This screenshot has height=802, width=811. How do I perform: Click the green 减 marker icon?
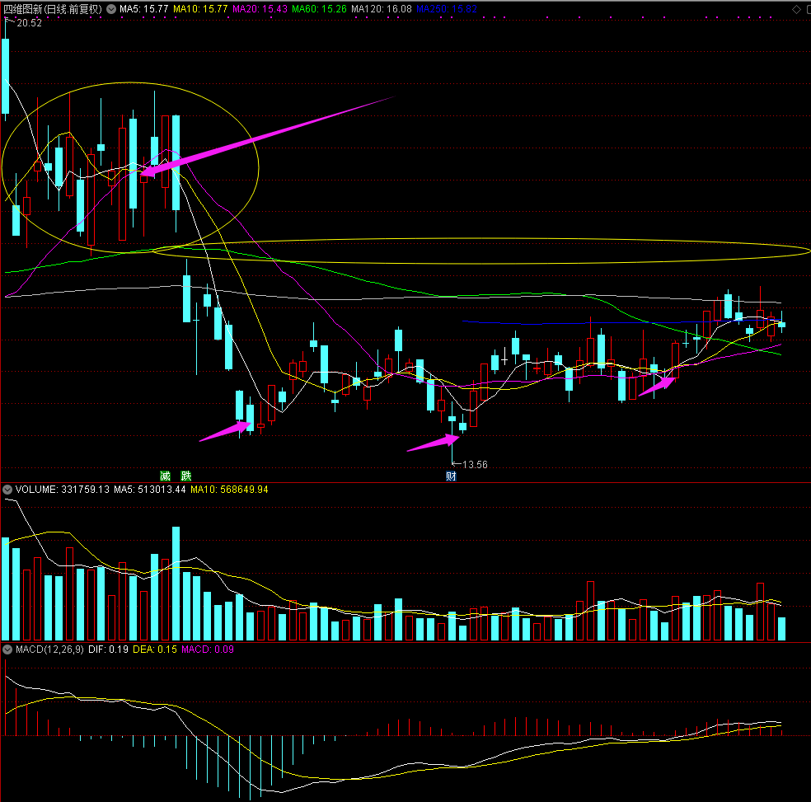[x=165, y=476]
